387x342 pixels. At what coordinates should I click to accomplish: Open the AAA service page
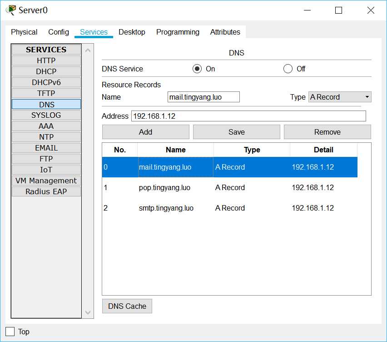click(46, 126)
